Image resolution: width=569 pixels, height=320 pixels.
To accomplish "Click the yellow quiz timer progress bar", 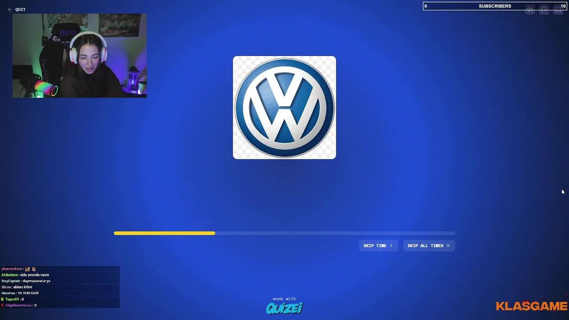I will coord(164,233).
